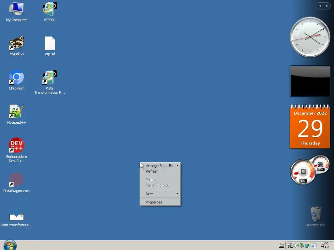
Task: Click the greyed Paste Shortcut entry
Action: 160,185
